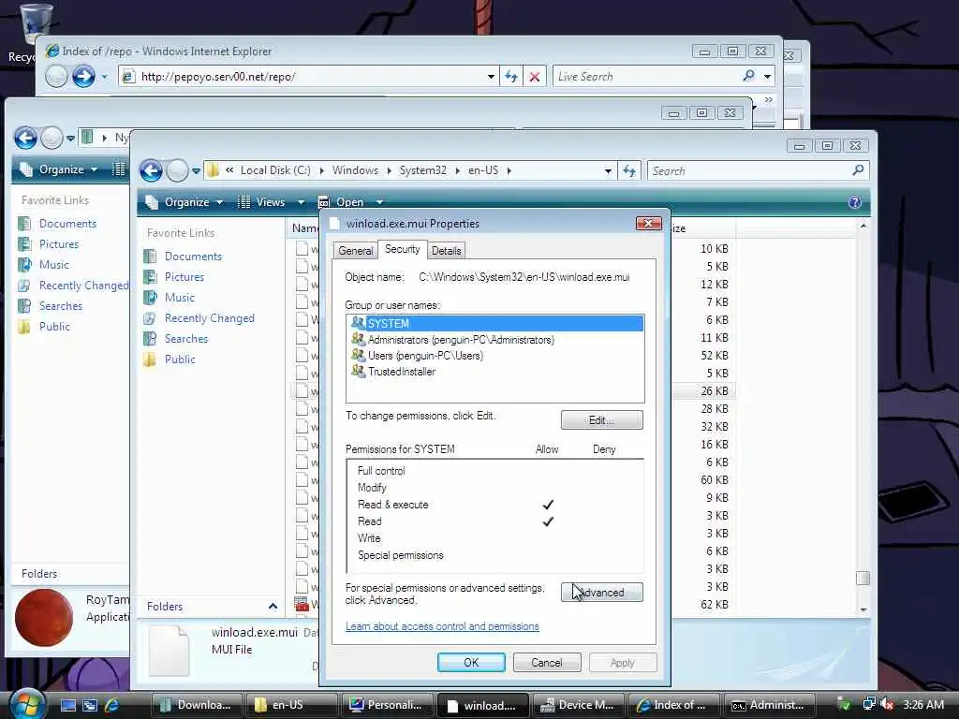Confirm the Properties dialog with OK
The width and height of the screenshot is (959, 719).
[471, 662]
